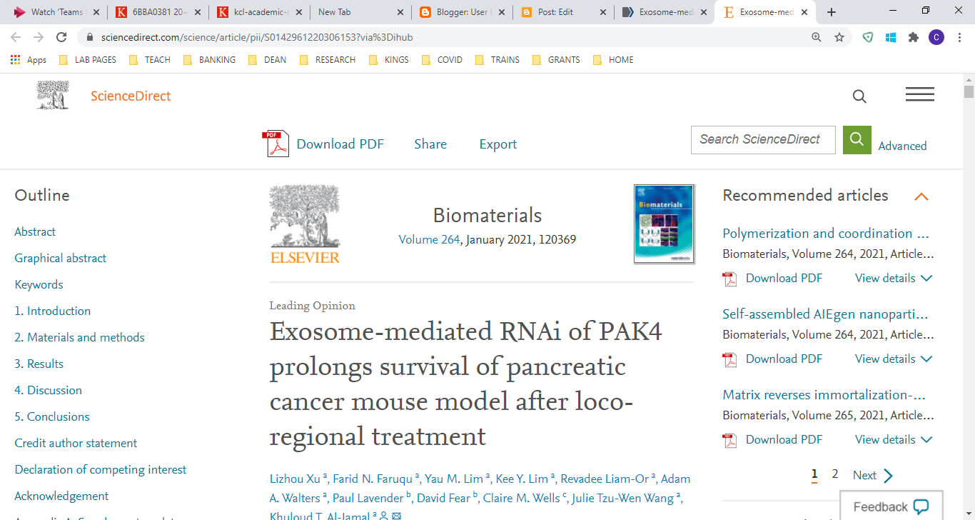Click the envelope icon after Khuloud T. Al-Jamal
Viewport: 975px width, 520px height.
click(x=397, y=516)
